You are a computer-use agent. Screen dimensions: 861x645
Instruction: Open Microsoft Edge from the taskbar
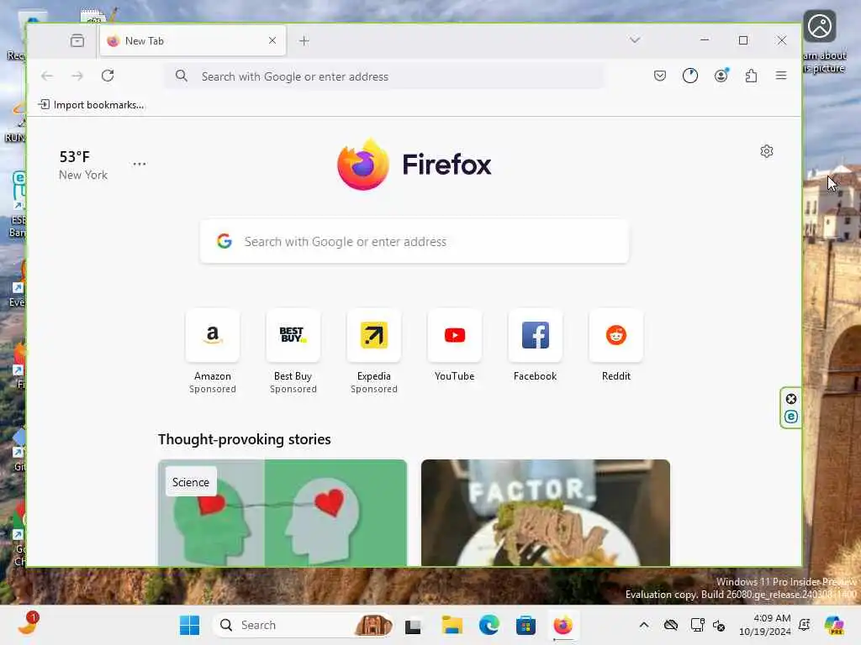489,625
